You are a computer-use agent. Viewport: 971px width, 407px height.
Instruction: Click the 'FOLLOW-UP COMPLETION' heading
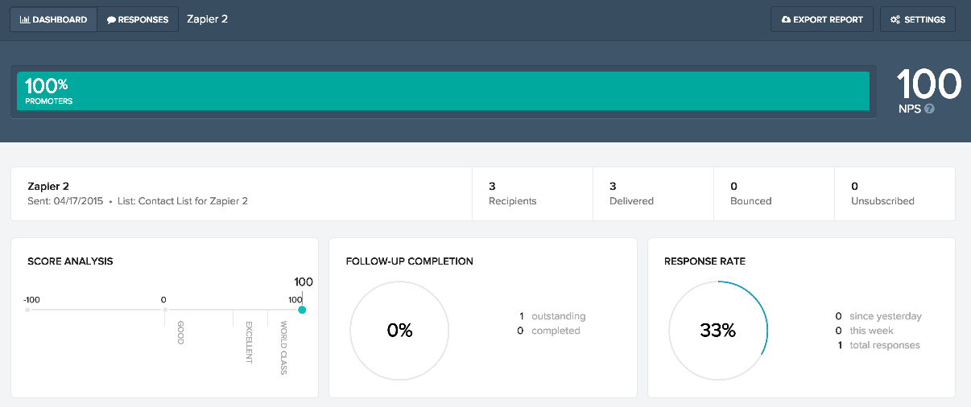410,261
